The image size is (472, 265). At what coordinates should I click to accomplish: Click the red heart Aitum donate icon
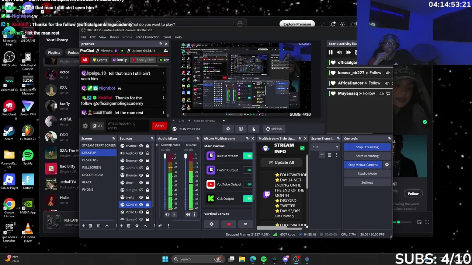tap(229, 224)
